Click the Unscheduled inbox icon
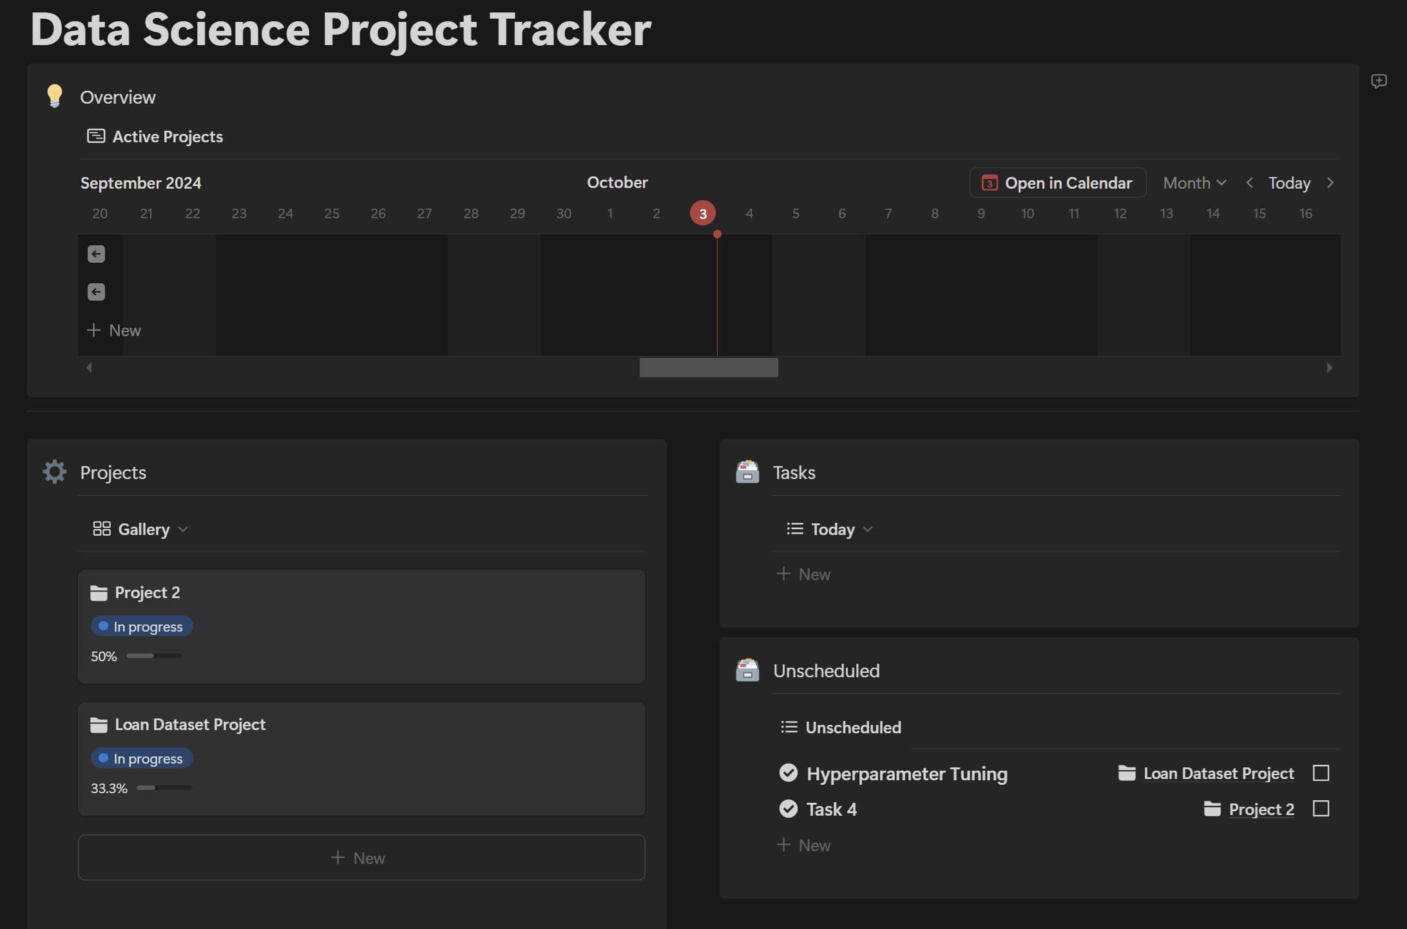 pos(746,669)
